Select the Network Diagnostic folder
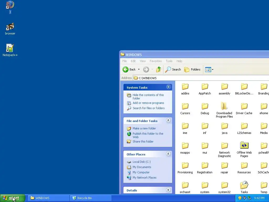269x202 pixels. (x=224, y=150)
